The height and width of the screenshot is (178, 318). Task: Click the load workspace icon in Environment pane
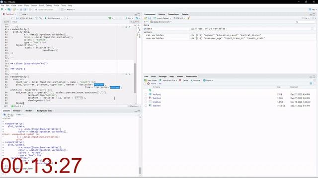coord(146,18)
